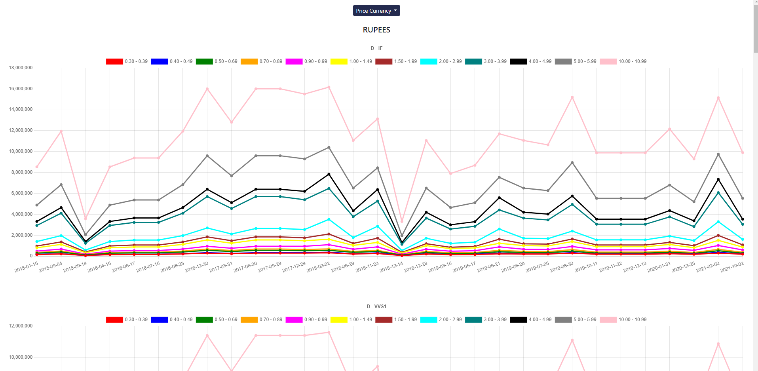Toggle cyan 2.00 - 2.99 swatch in D - VVS1 legend
Viewport: 758px width, 371px height.
tap(429, 320)
